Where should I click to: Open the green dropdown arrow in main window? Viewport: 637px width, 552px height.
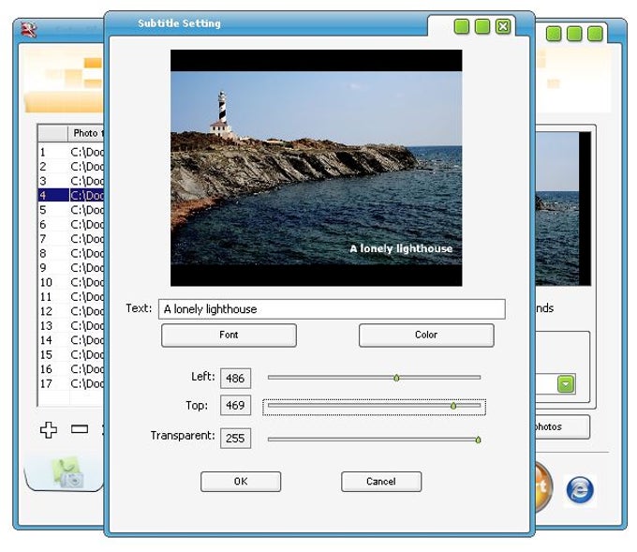566,384
